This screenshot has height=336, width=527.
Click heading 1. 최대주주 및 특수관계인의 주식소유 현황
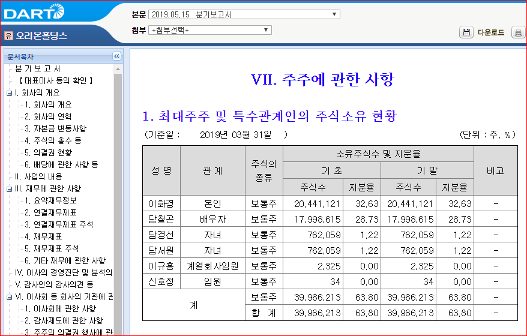(x=270, y=116)
